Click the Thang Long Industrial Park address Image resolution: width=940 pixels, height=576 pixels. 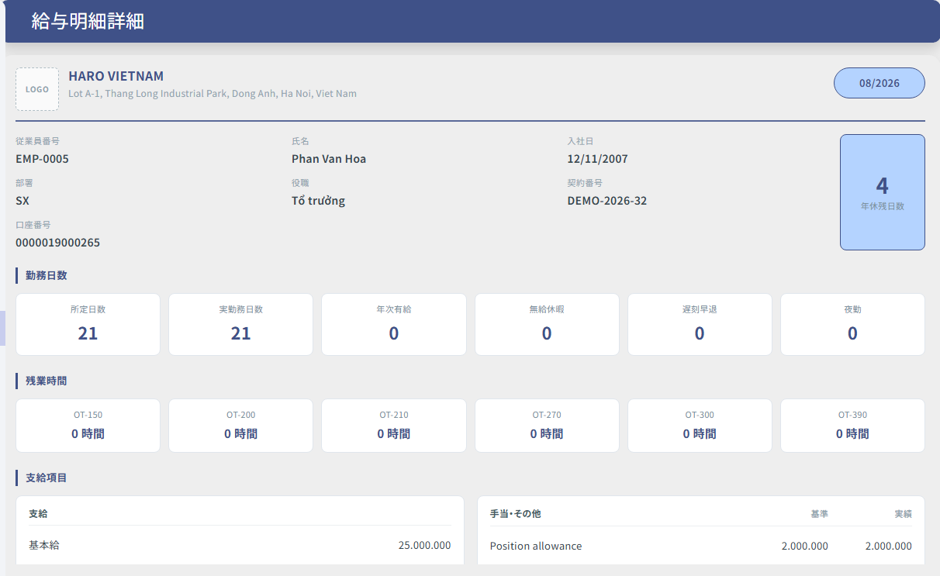[x=213, y=94]
